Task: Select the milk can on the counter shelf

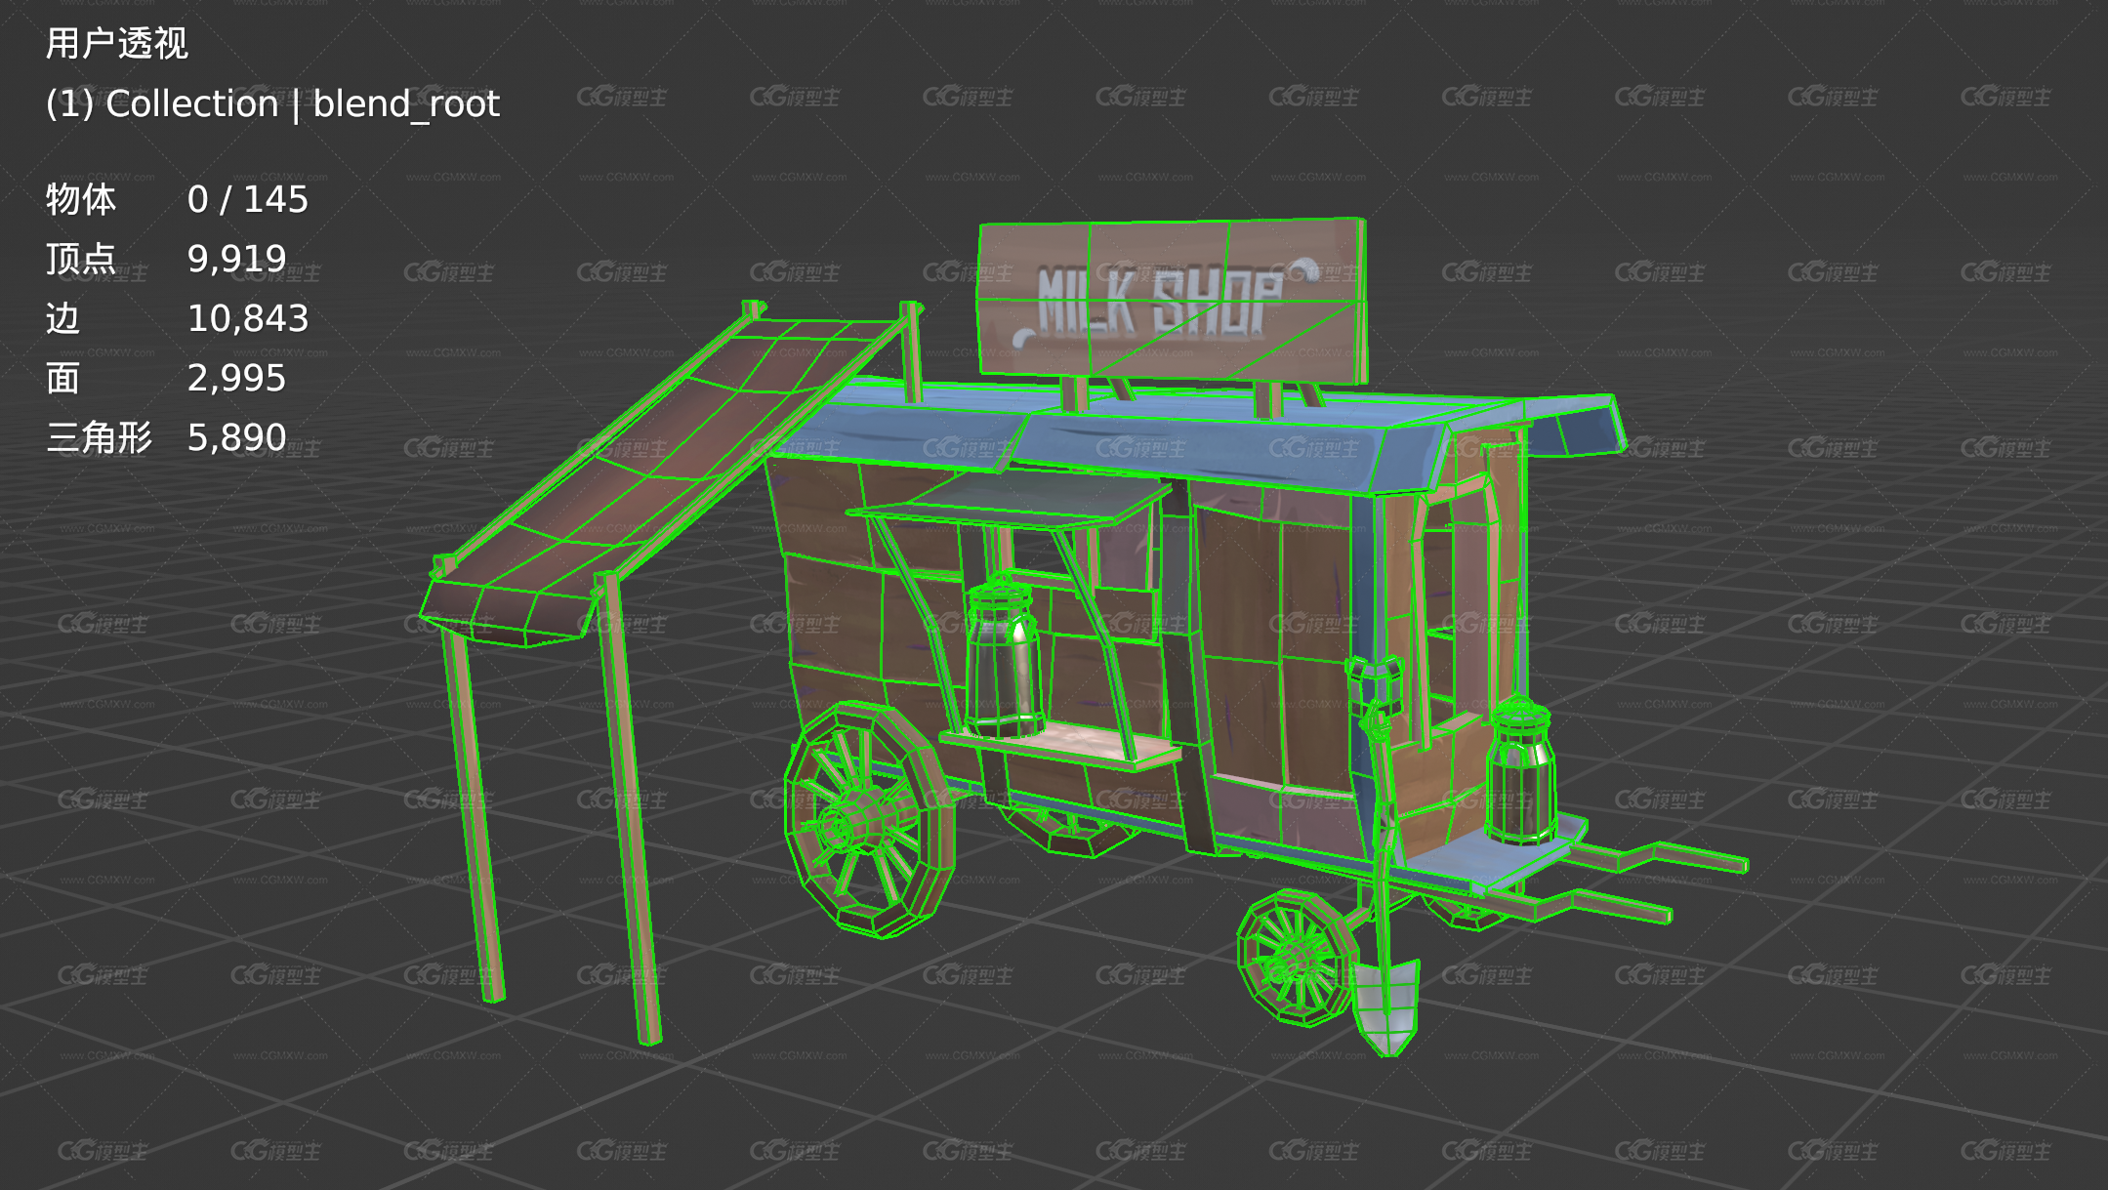Action: (x=1004, y=656)
